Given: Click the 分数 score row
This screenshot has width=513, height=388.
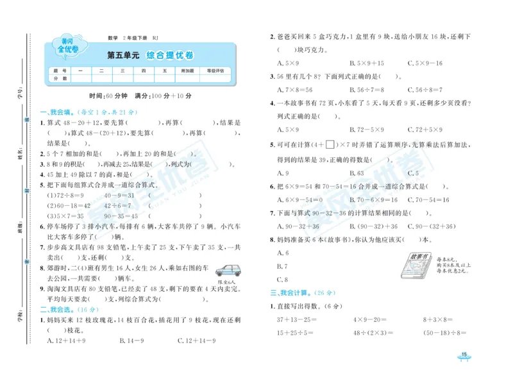Looking at the screenshot, I should coord(61,78).
